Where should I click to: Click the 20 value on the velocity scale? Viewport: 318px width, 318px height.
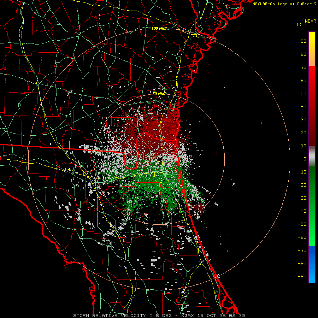(304, 133)
